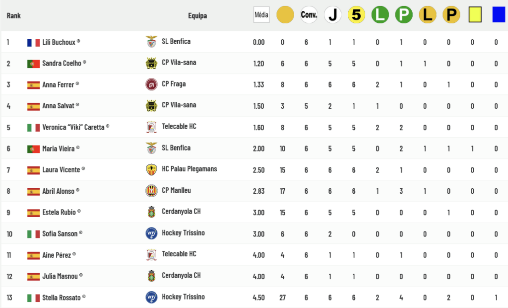Click the green P circle header icon
Image resolution: width=508 pixels, height=308 pixels.
pyautogui.click(x=404, y=15)
